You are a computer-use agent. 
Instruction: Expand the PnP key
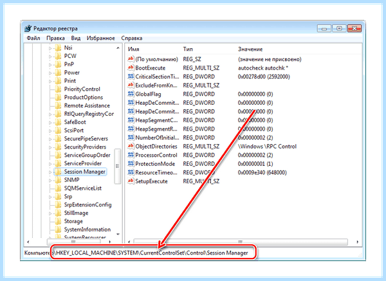[x=50, y=65]
